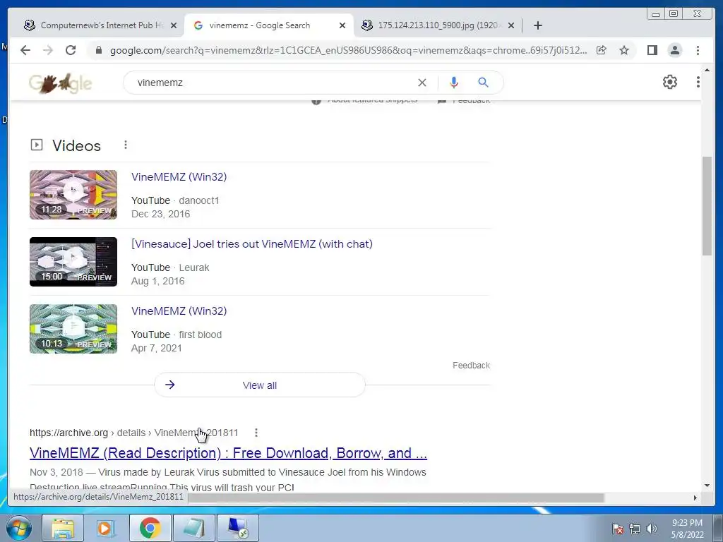
Task: Open remote desktop taskbar app
Action: click(237, 528)
